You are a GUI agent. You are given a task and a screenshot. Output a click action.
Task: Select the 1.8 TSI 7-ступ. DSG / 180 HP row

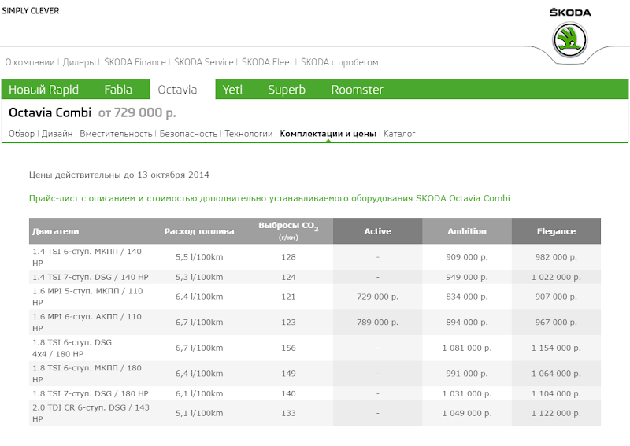click(314, 393)
